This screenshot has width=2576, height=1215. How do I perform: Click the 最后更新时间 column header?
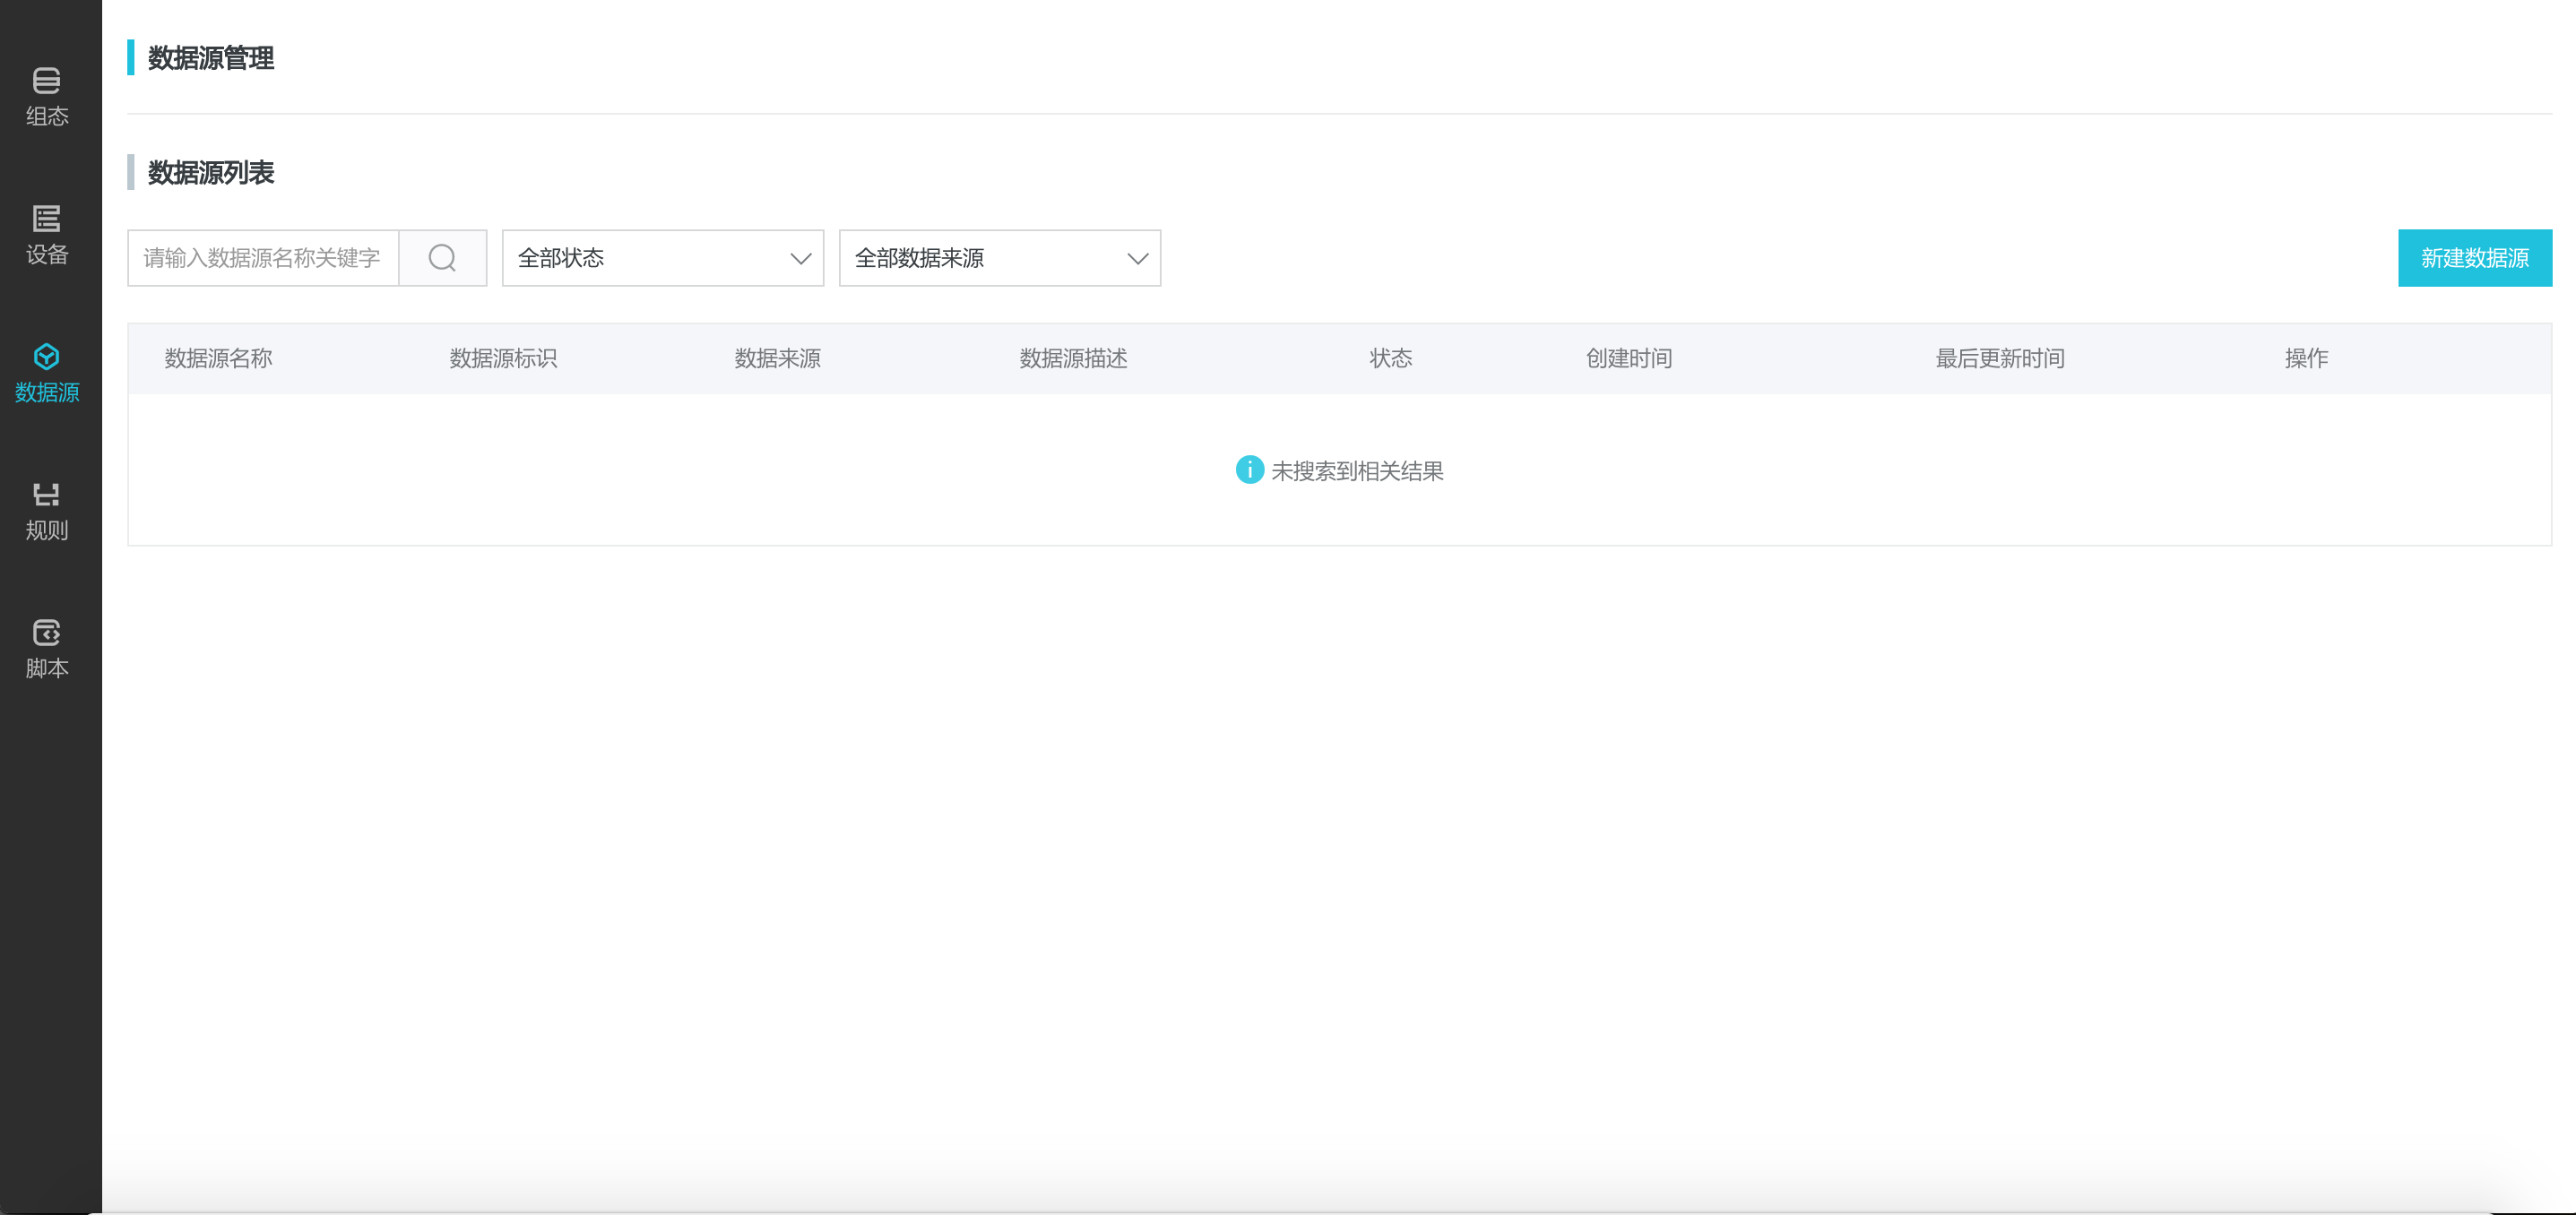tap(1999, 358)
